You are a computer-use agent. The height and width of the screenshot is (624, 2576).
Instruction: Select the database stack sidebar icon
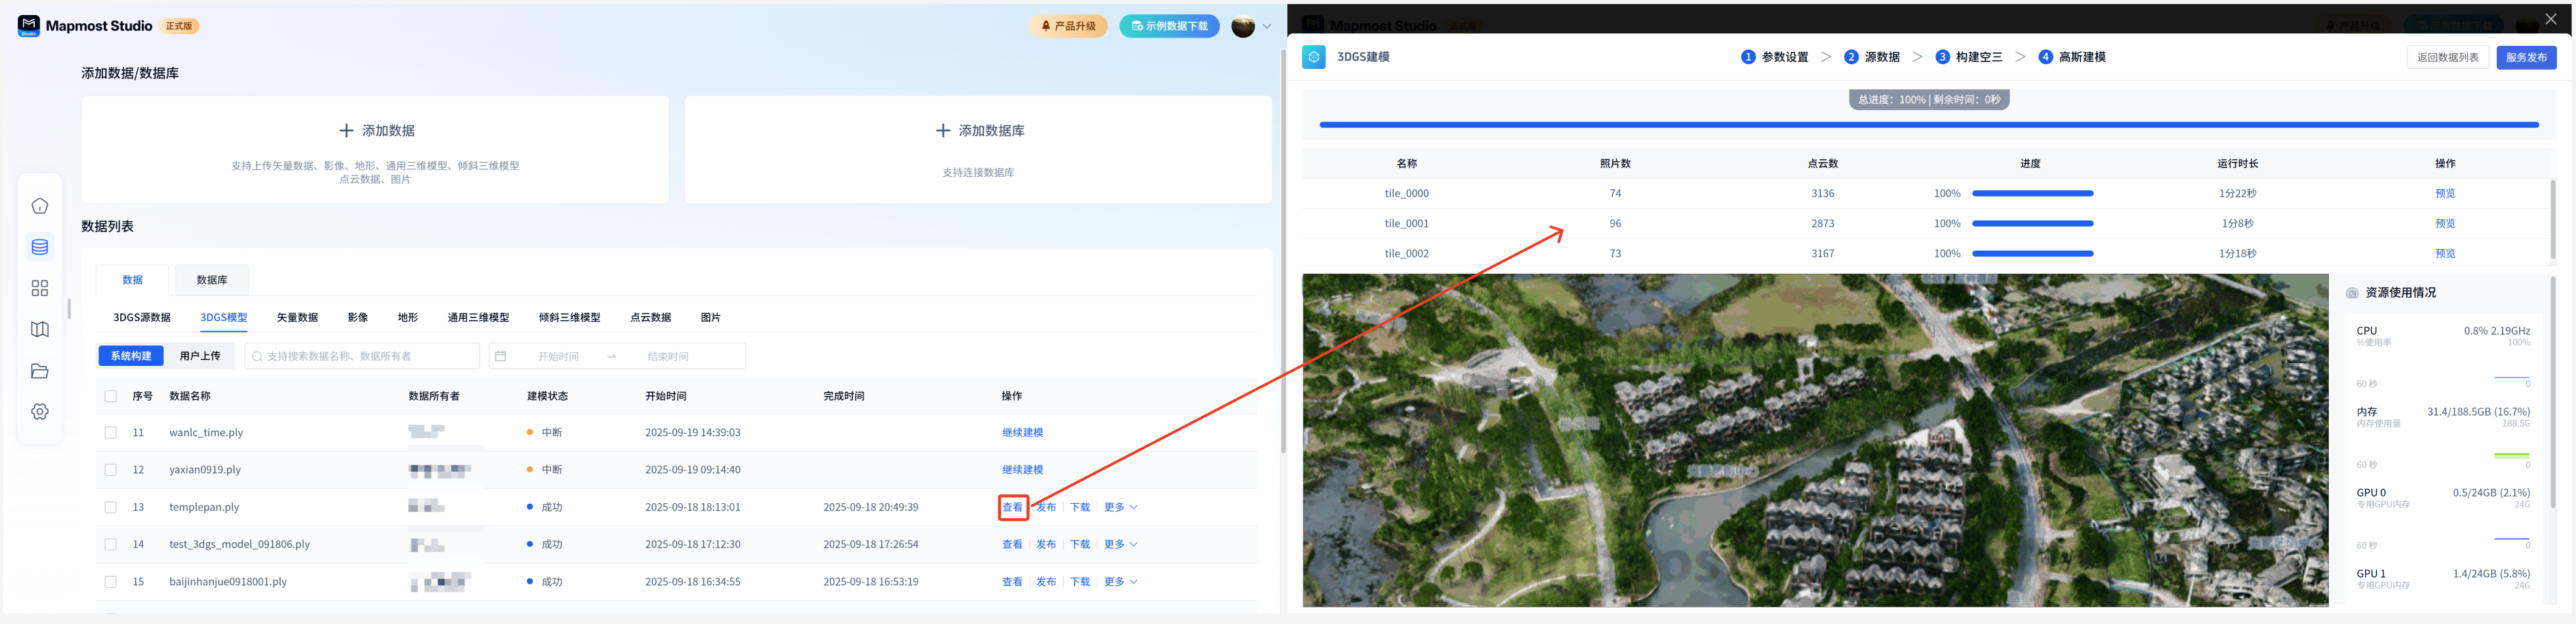point(40,247)
